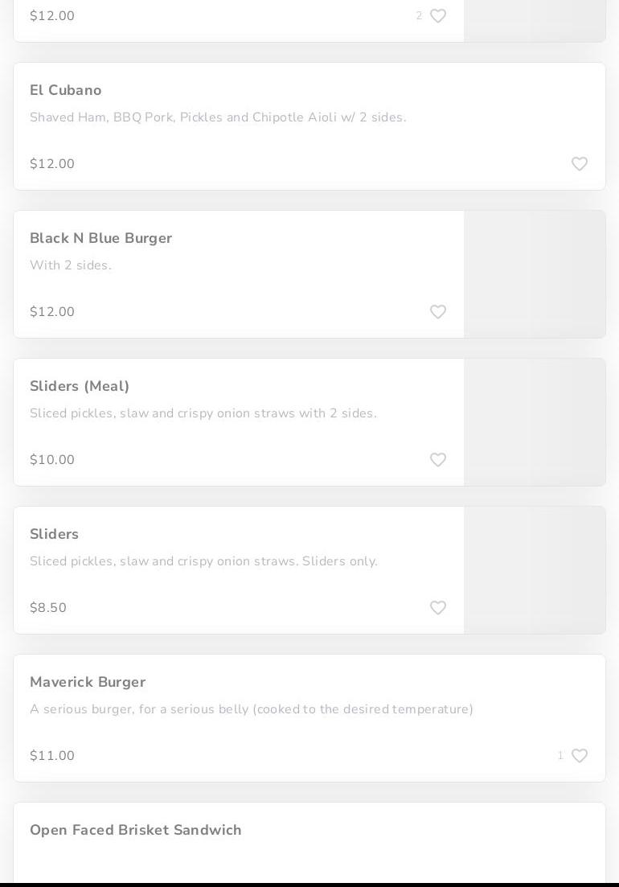This screenshot has width=619, height=887.
Task: Open the El Cubano item title
Action: coord(66,90)
